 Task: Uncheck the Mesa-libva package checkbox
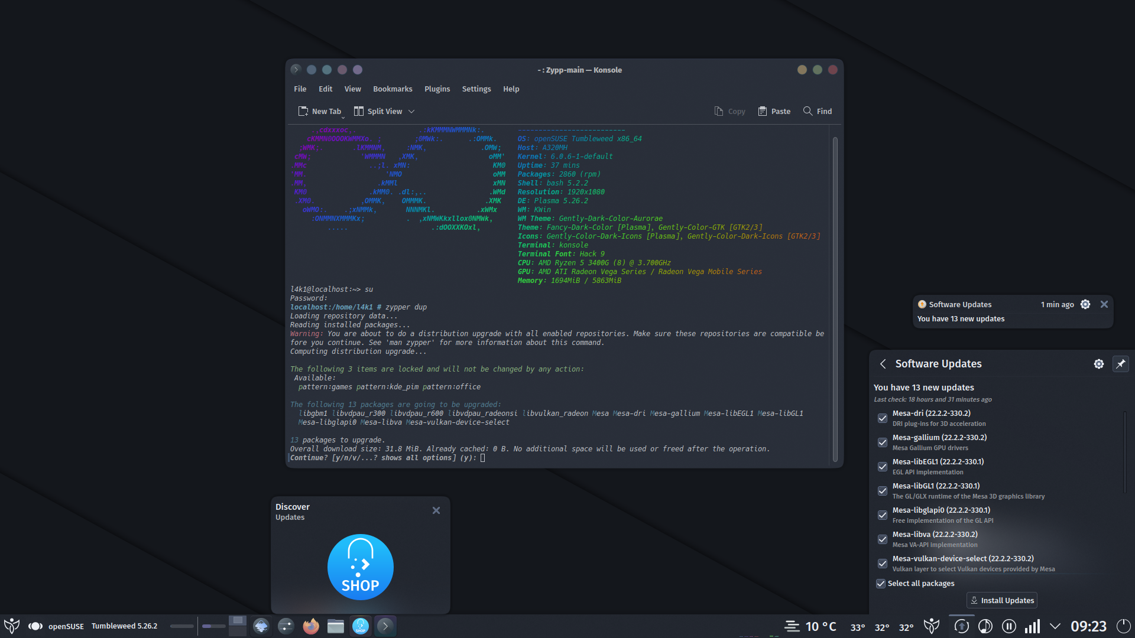click(x=883, y=539)
